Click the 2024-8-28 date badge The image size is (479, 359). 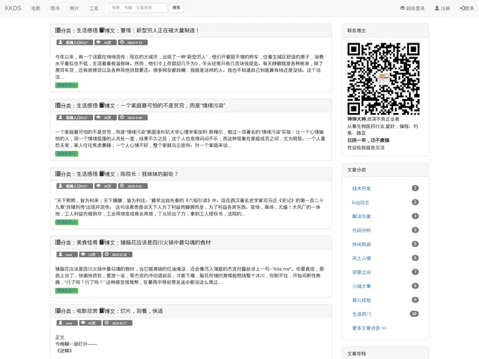coord(118,254)
